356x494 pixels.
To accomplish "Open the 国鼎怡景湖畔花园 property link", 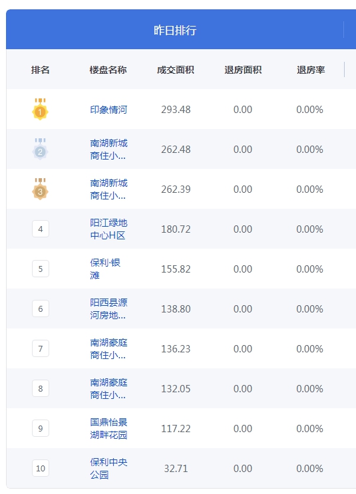I will [x=108, y=428].
